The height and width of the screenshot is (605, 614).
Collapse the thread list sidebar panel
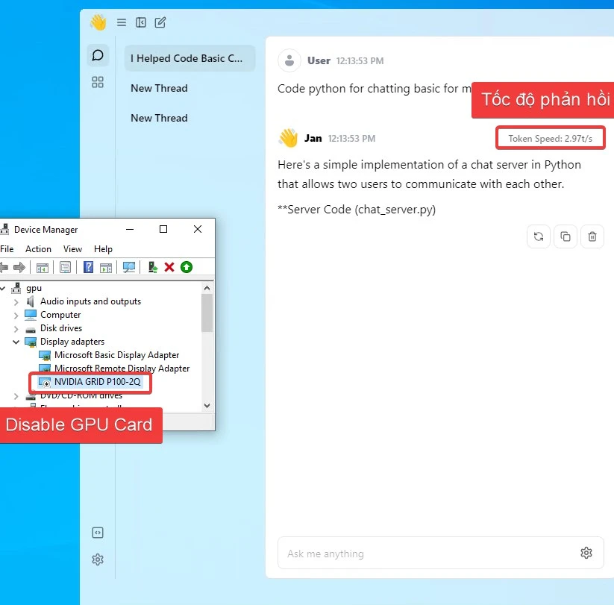pos(141,22)
